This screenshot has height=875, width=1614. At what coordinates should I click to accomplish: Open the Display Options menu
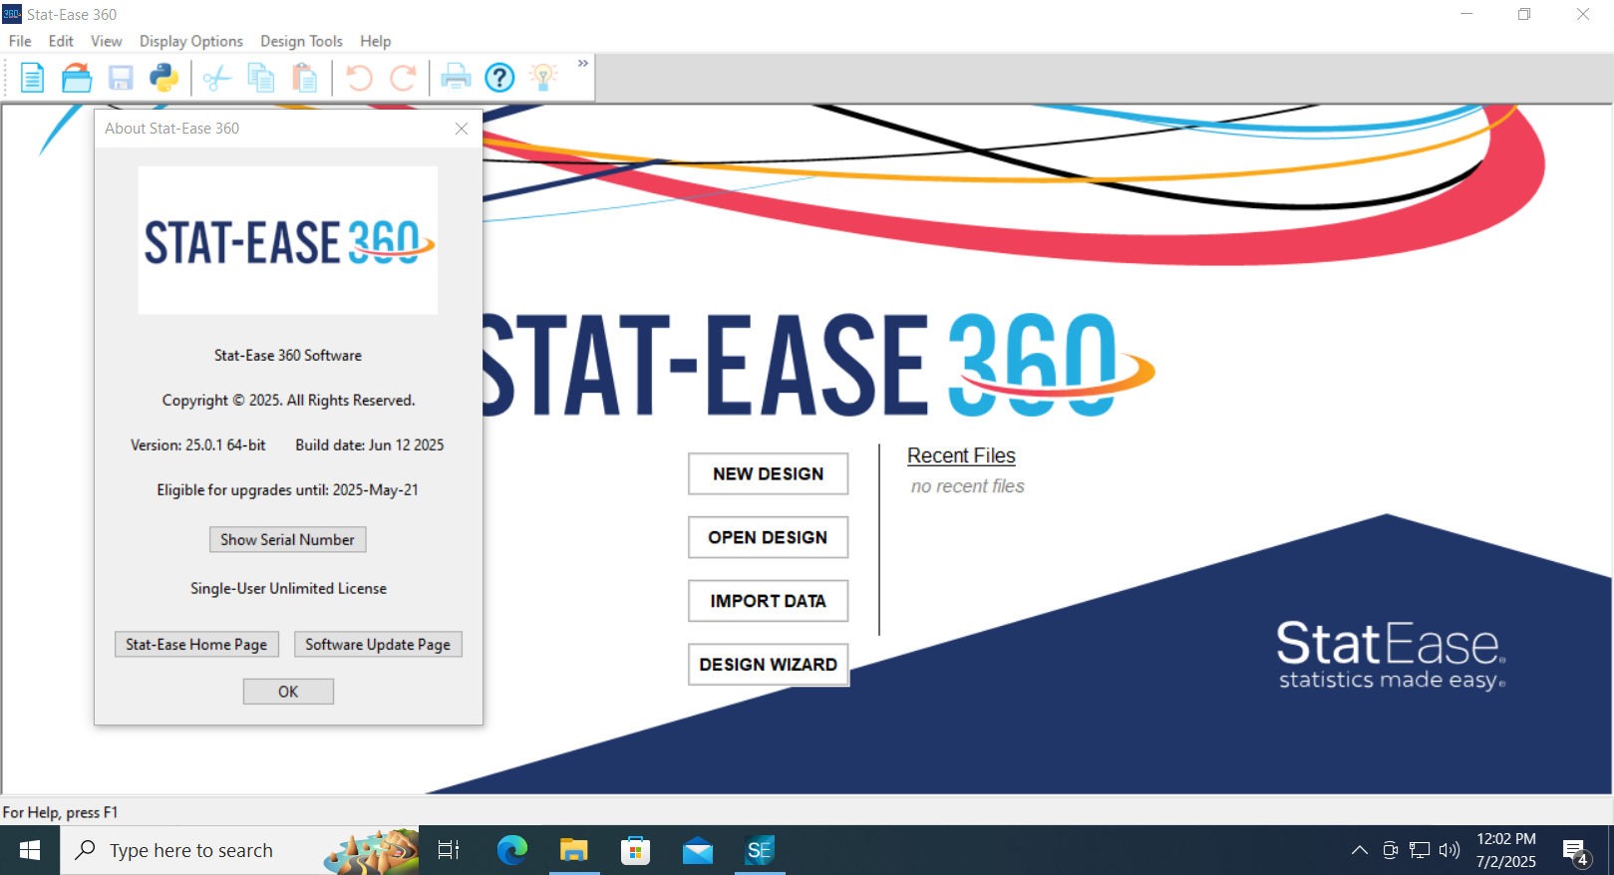[191, 41]
